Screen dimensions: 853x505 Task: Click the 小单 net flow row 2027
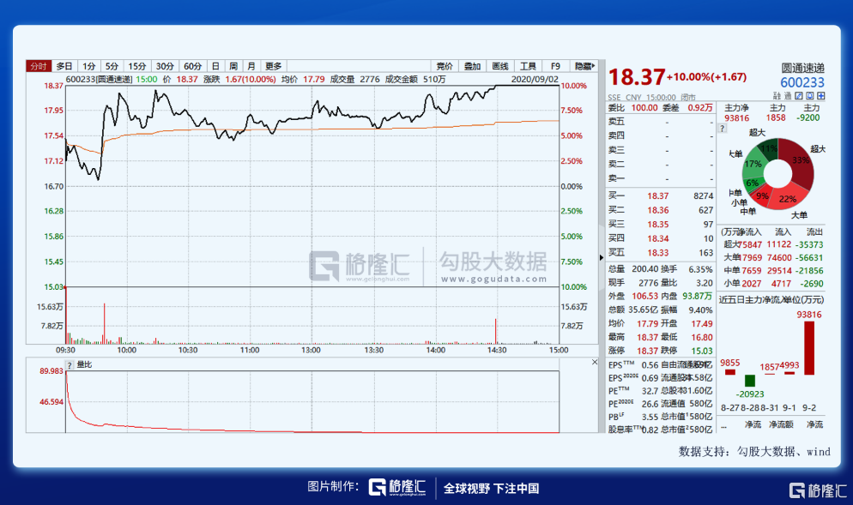[773, 284]
